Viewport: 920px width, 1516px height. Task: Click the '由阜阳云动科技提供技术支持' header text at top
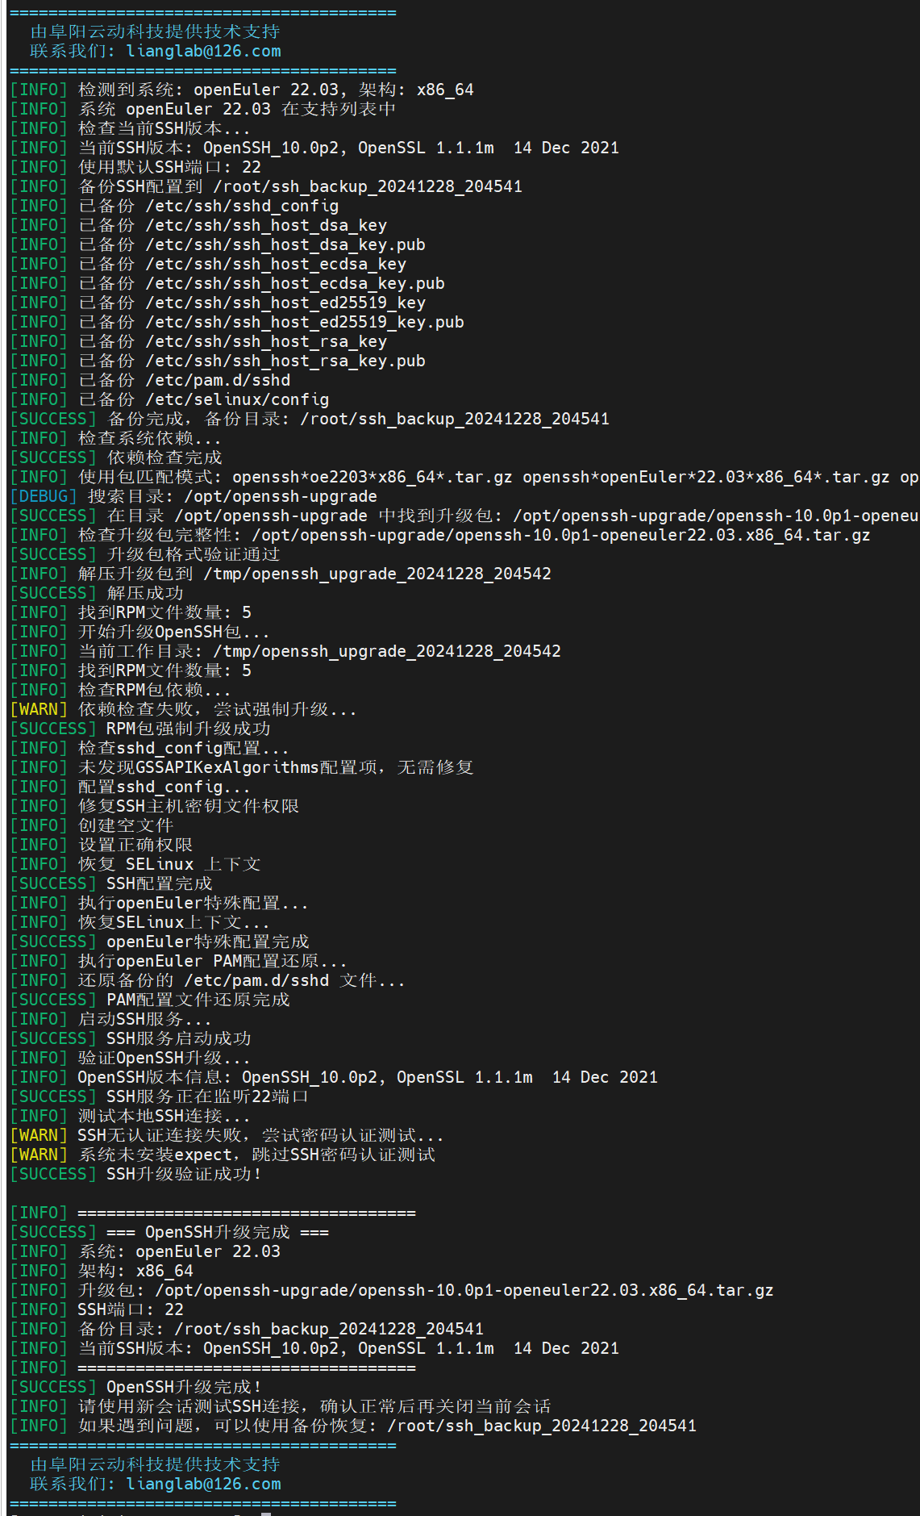point(155,32)
